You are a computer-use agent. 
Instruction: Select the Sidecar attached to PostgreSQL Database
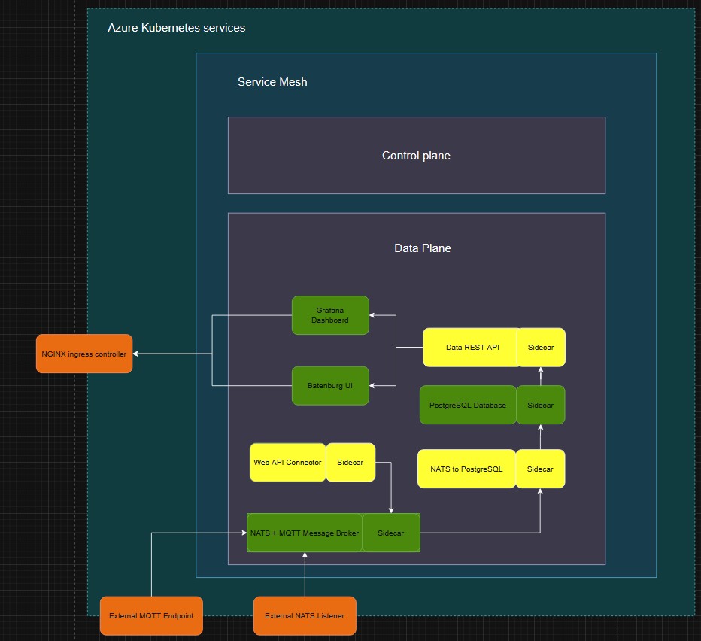[x=540, y=405]
